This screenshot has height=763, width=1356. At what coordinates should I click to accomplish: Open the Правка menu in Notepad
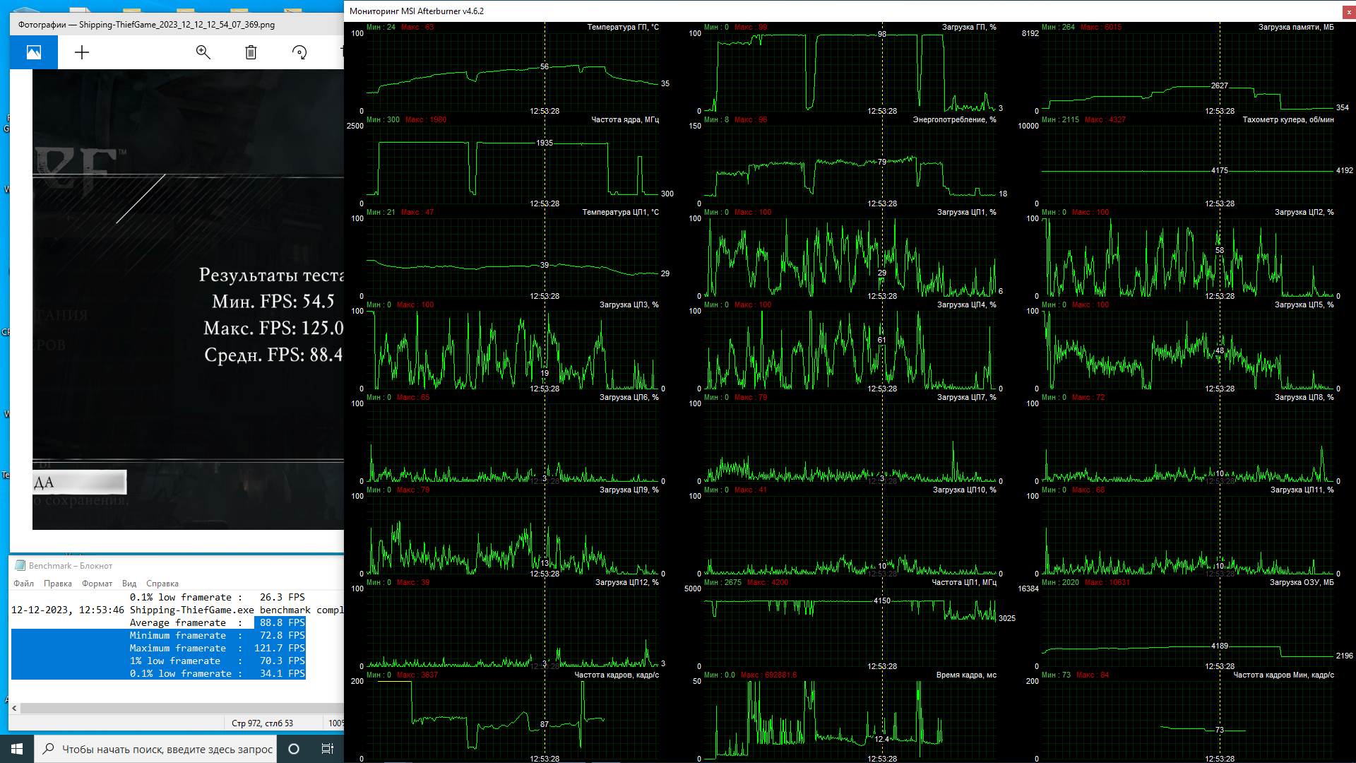pos(57,584)
